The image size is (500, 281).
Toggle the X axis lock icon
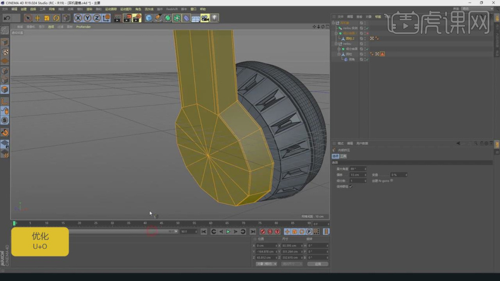(x=78, y=18)
